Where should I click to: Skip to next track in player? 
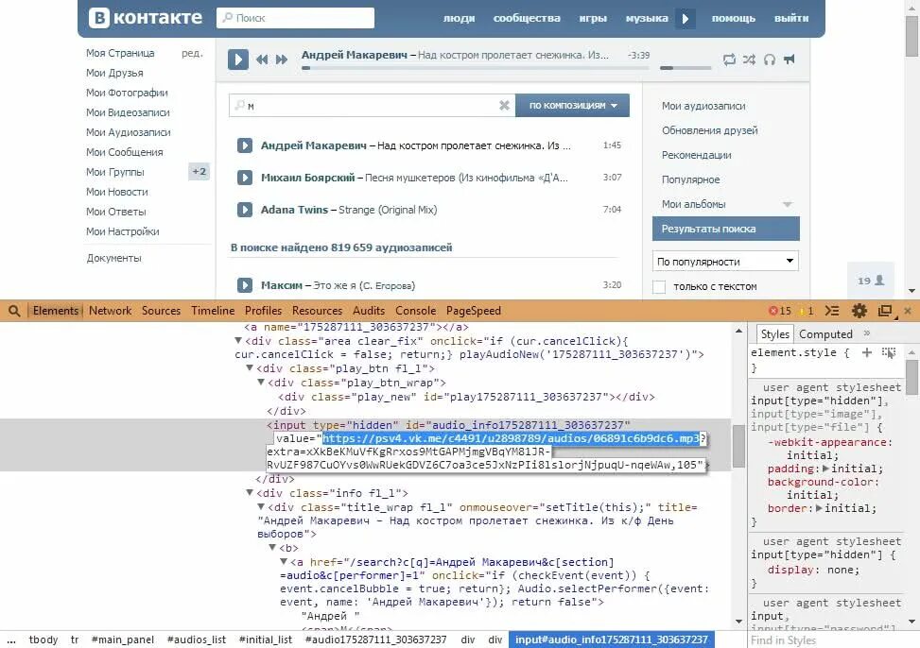[x=282, y=60]
